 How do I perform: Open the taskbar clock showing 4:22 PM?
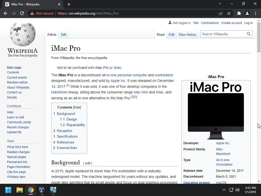[x=250, y=190]
